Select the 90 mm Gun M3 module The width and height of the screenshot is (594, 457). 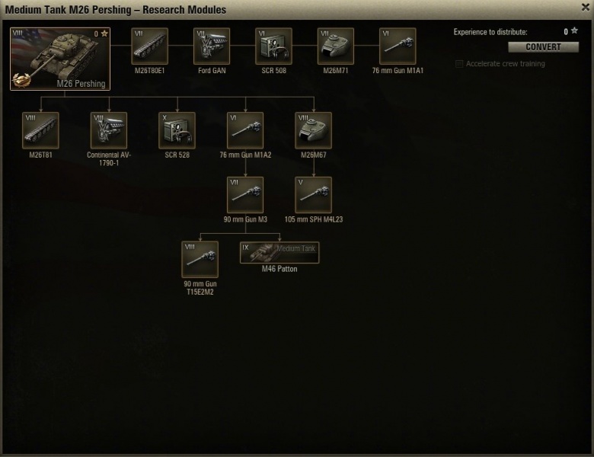pyautogui.click(x=245, y=195)
